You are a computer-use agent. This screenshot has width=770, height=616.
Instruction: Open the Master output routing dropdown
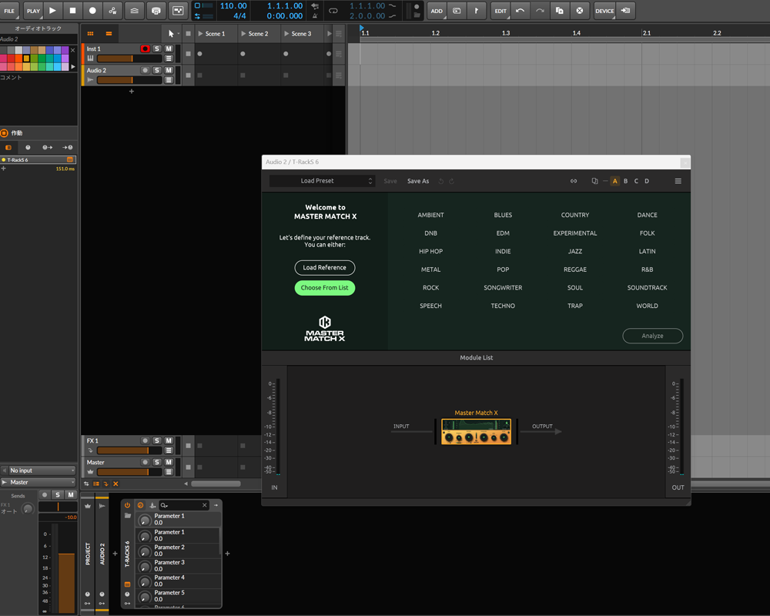(x=38, y=482)
